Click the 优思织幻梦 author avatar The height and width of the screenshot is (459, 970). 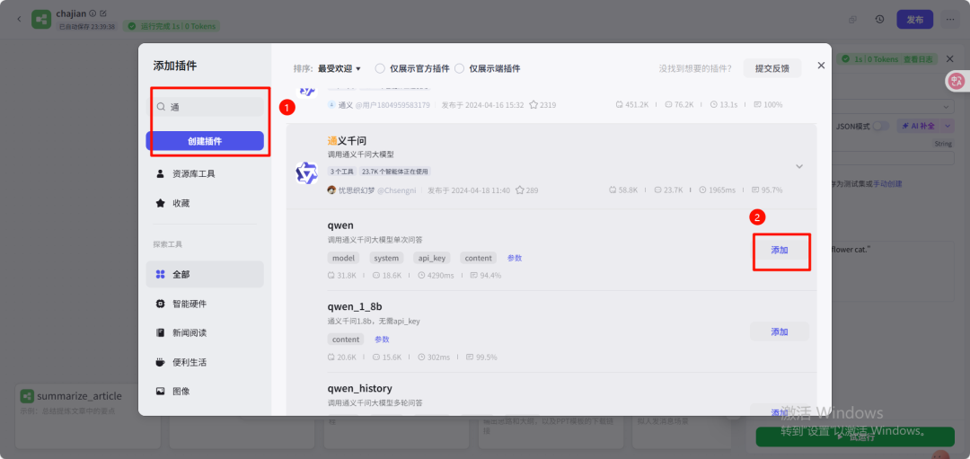coord(331,190)
